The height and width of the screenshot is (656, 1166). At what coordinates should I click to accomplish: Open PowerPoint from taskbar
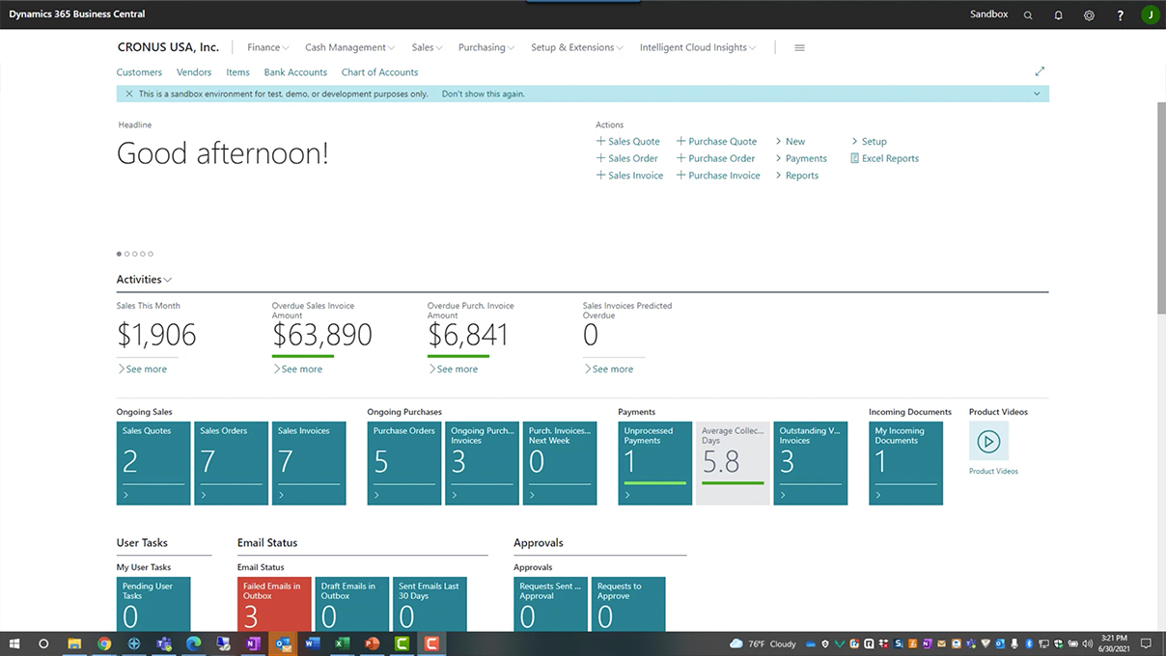pyautogui.click(x=372, y=643)
